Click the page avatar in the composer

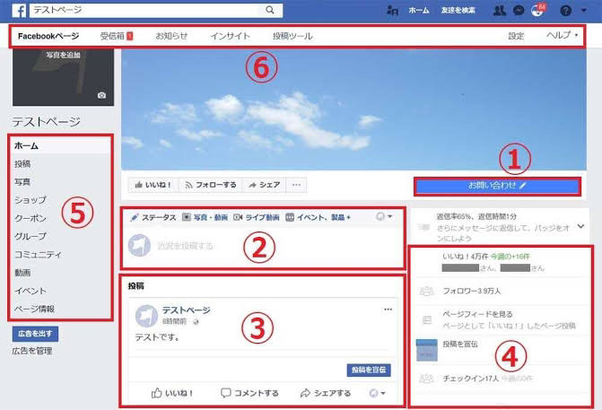(139, 245)
